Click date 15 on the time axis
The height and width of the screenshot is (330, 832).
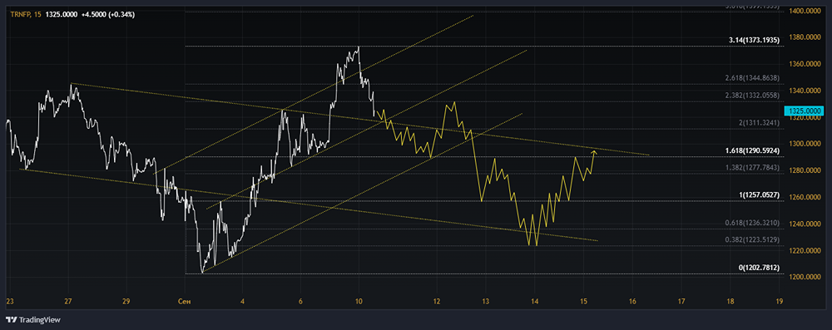pos(583,302)
